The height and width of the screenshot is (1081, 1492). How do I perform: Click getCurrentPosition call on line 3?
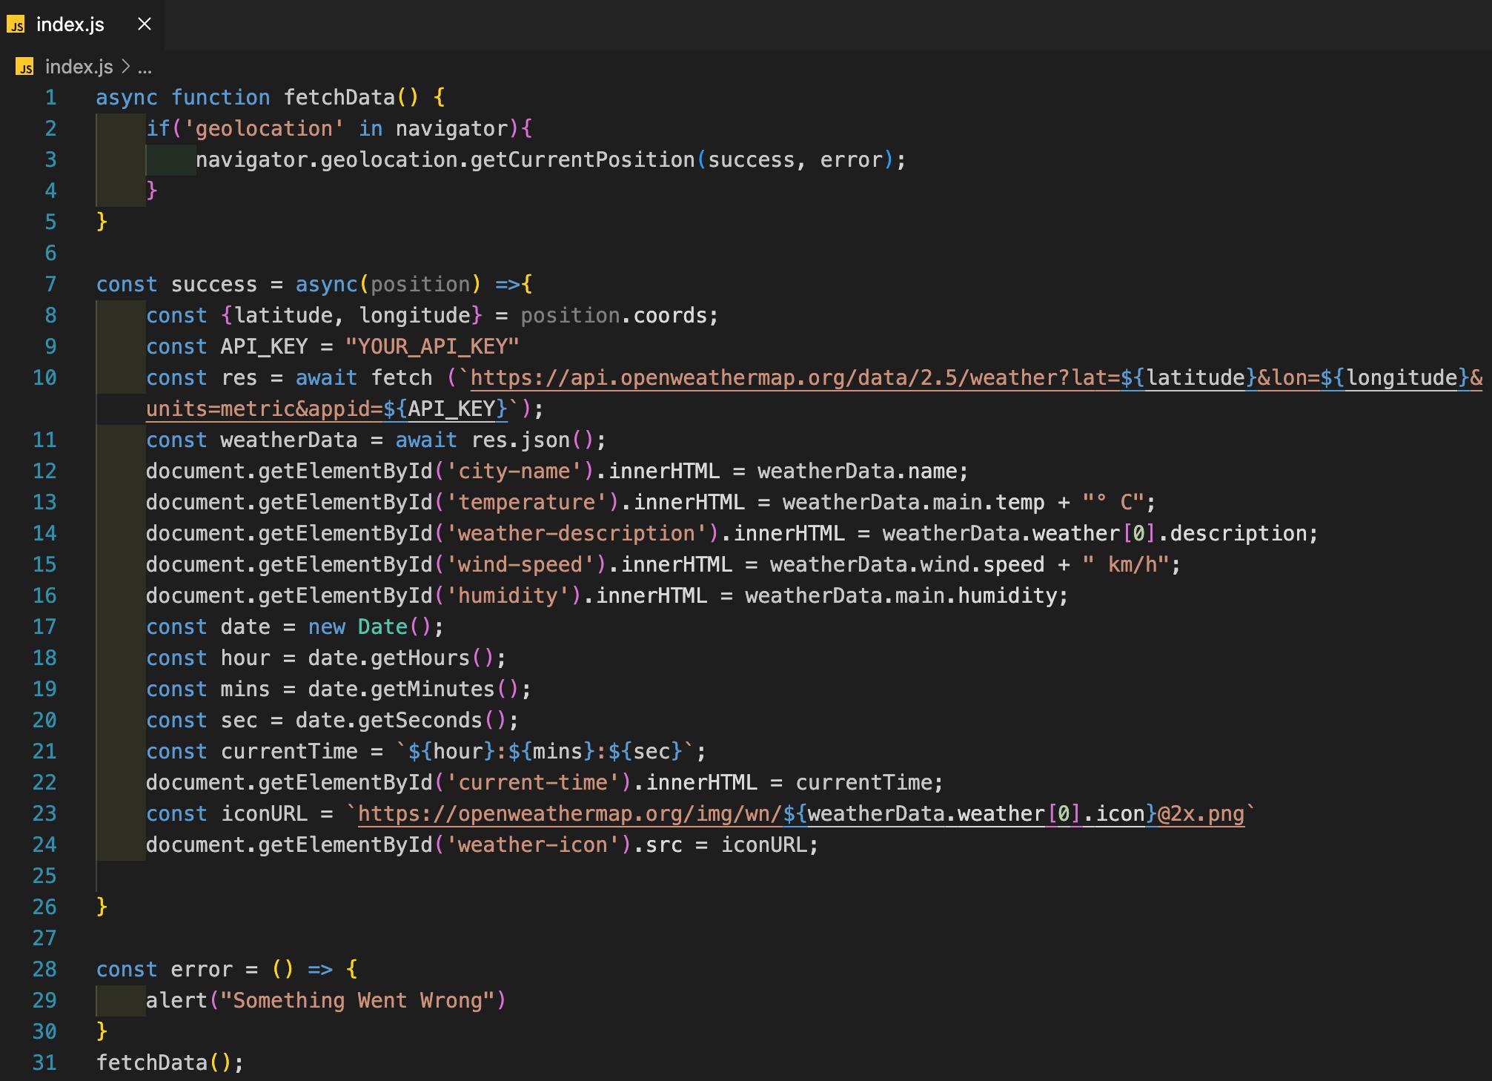tap(583, 160)
